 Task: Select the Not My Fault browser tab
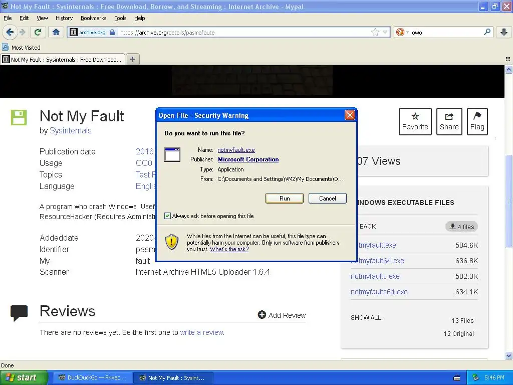tap(63, 59)
